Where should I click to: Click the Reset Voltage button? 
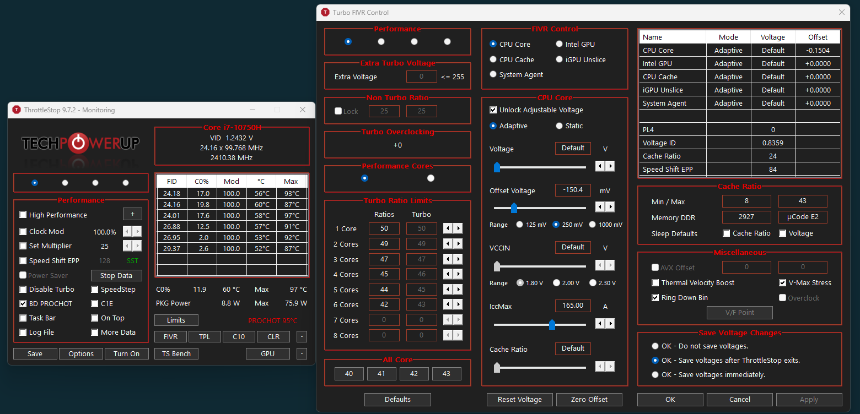pyautogui.click(x=520, y=400)
